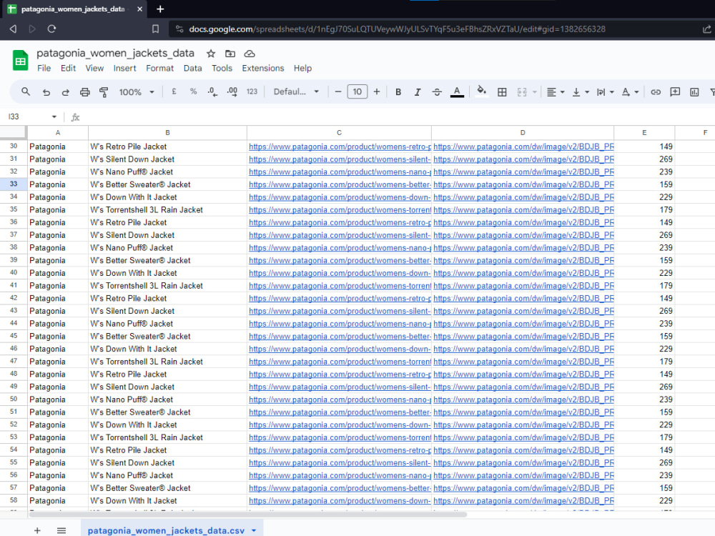This screenshot has width=715, height=536.
Task: Open text rotation dropdown
Action: pos(630,92)
